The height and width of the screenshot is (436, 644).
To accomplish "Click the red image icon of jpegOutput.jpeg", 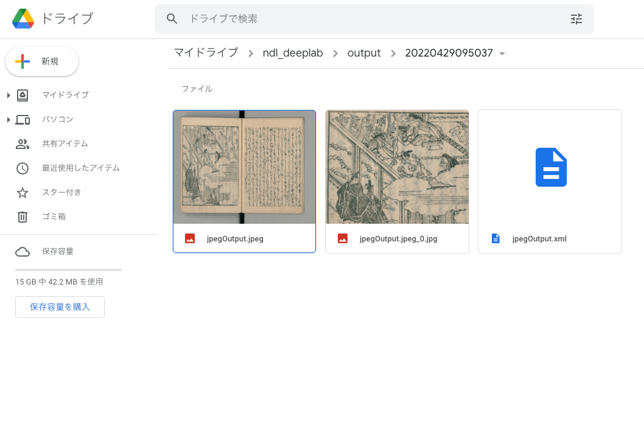I will click(x=190, y=239).
